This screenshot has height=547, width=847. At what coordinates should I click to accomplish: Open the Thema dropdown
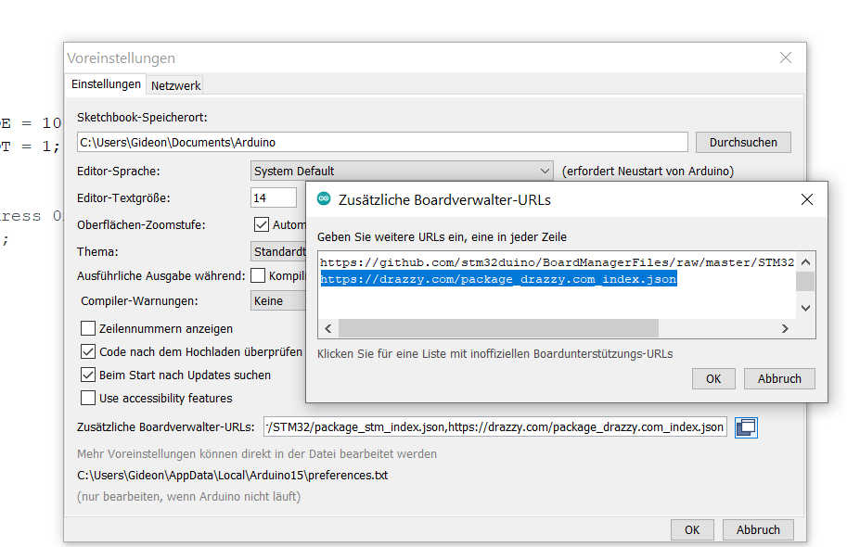click(278, 251)
